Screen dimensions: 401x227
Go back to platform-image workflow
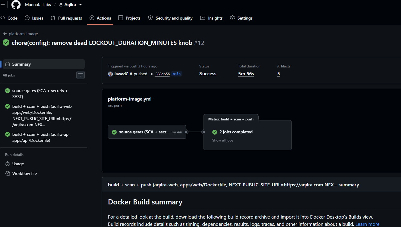[x=23, y=34]
